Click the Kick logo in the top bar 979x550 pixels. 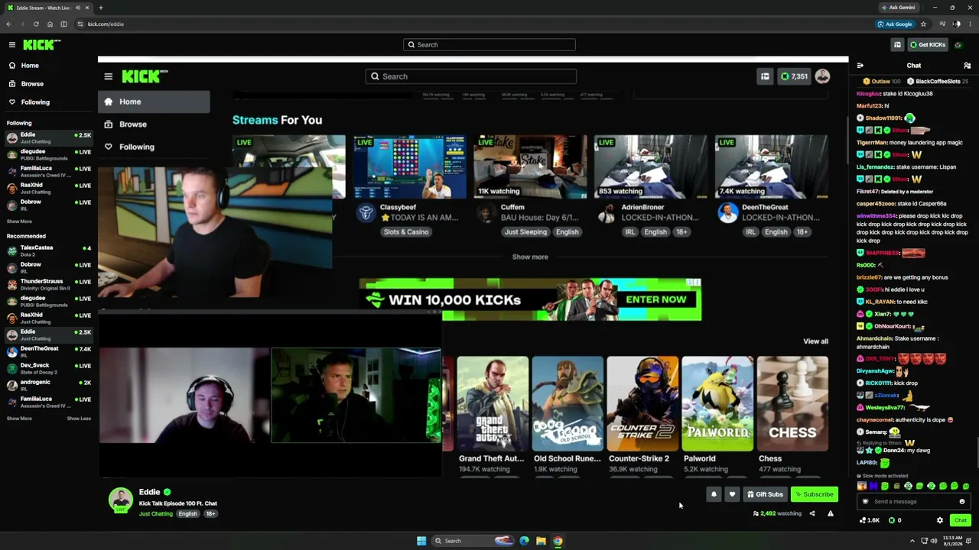pos(41,45)
